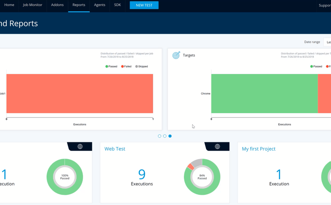Switch to the Addons tab

(57, 5)
